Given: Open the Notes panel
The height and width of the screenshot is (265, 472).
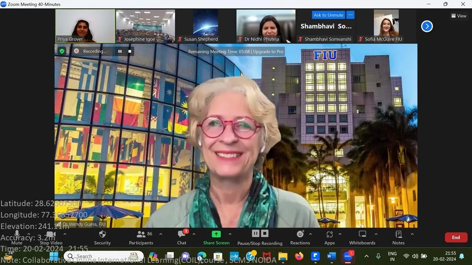Looking at the screenshot, I should tap(398, 237).
